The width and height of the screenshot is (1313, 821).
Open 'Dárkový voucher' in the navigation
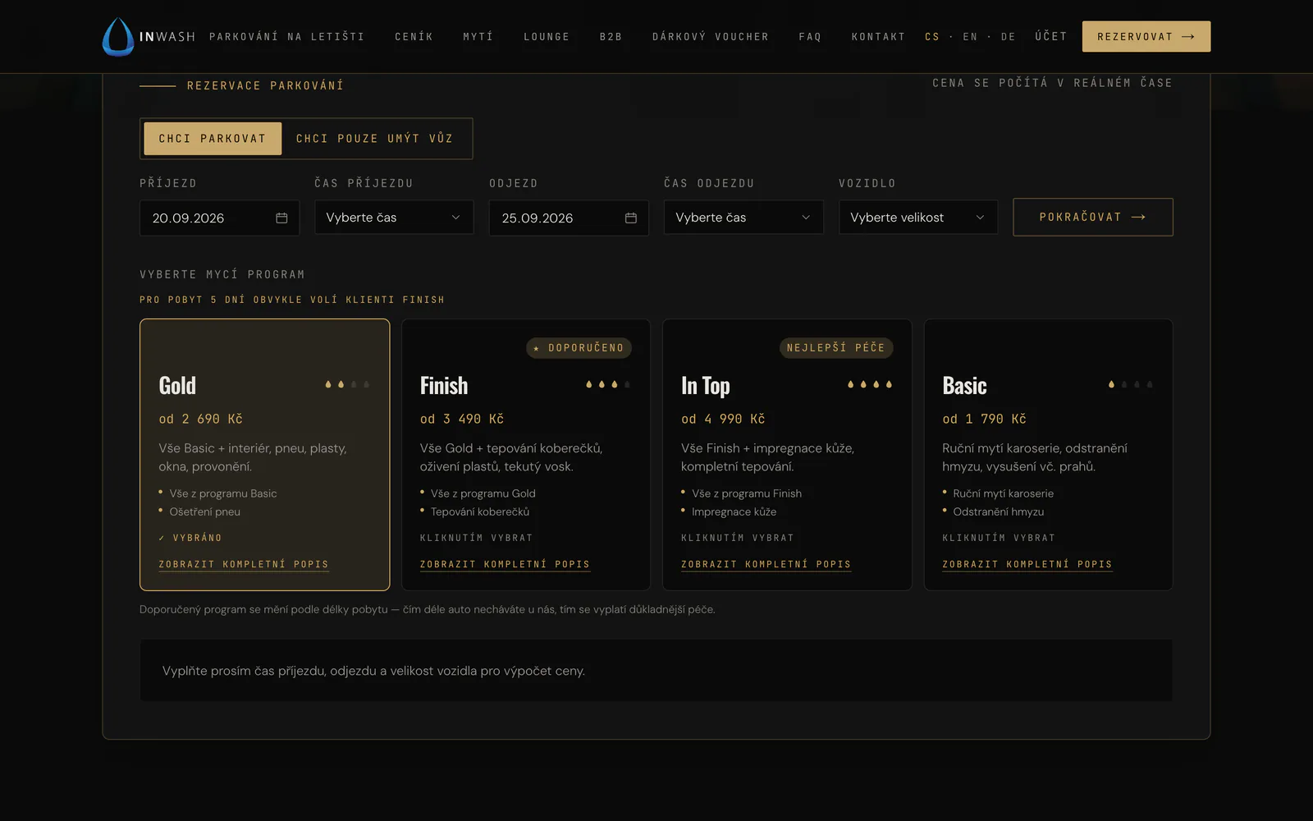[711, 37]
